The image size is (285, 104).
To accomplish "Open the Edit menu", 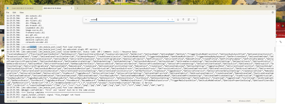I will click(x=14, y=13).
